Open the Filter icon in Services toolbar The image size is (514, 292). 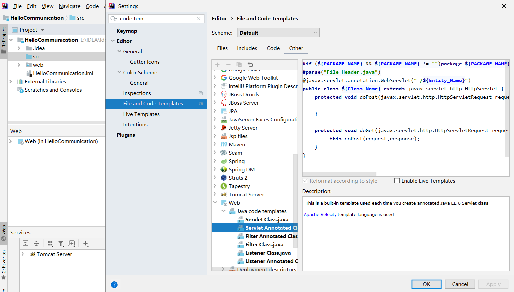pos(61,244)
